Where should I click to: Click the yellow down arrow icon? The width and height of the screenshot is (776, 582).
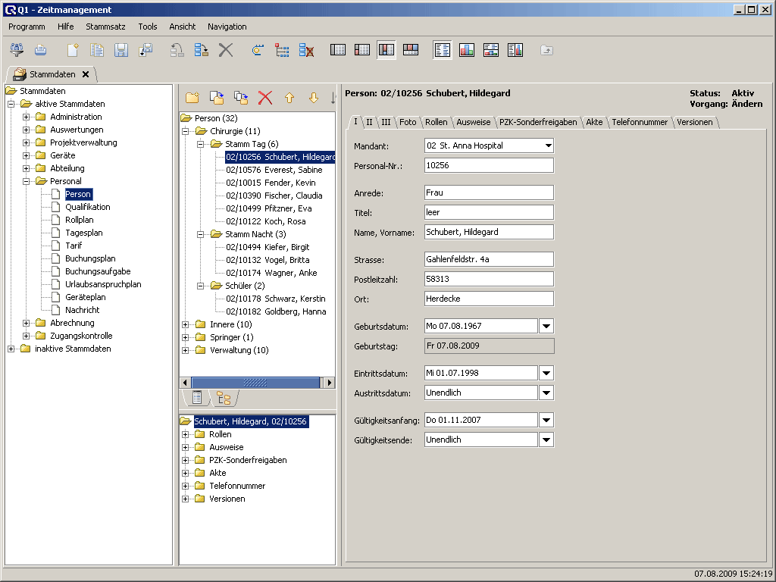tap(314, 97)
